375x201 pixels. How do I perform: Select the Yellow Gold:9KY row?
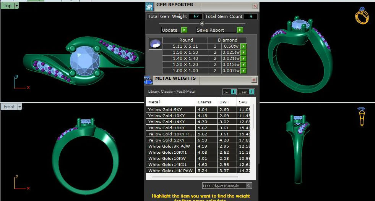[x=198, y=109]
